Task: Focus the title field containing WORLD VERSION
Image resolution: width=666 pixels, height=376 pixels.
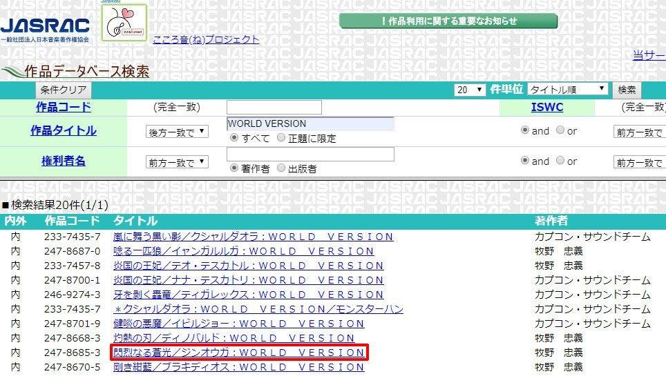Action: (310, 123)
